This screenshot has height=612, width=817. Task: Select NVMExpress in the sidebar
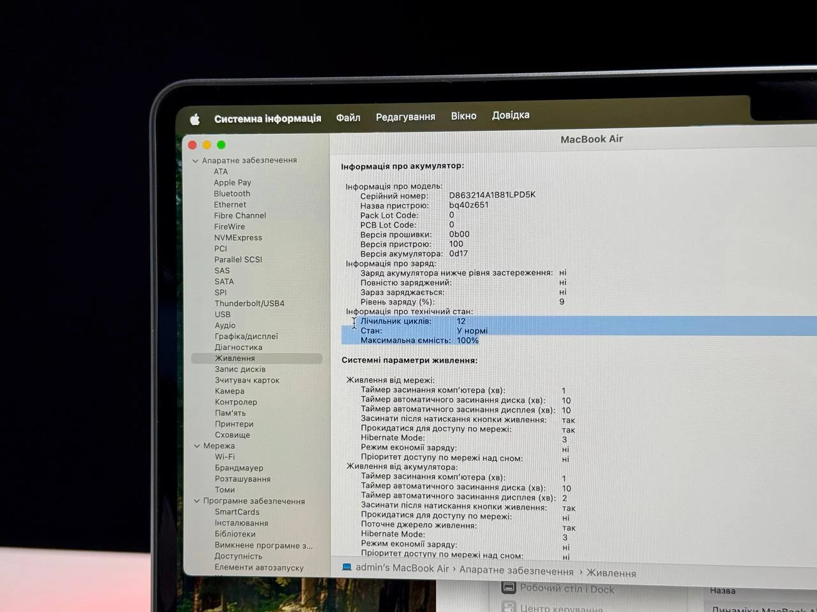[x=238, y=237]
